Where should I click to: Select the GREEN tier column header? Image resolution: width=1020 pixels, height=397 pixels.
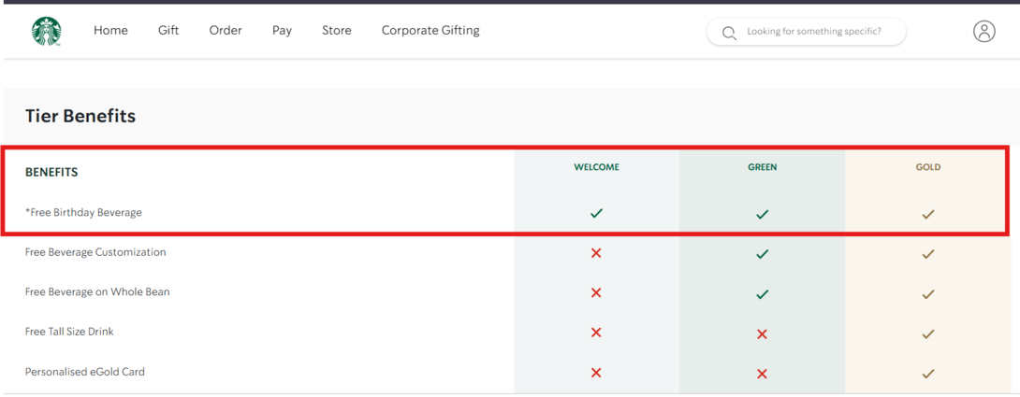coord(763,167)
